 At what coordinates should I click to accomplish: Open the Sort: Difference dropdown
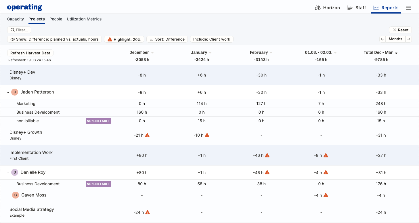167,39
